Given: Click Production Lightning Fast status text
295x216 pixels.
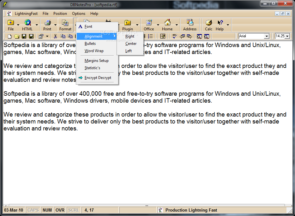Looking at the screenshot, I should coord(191,210).
